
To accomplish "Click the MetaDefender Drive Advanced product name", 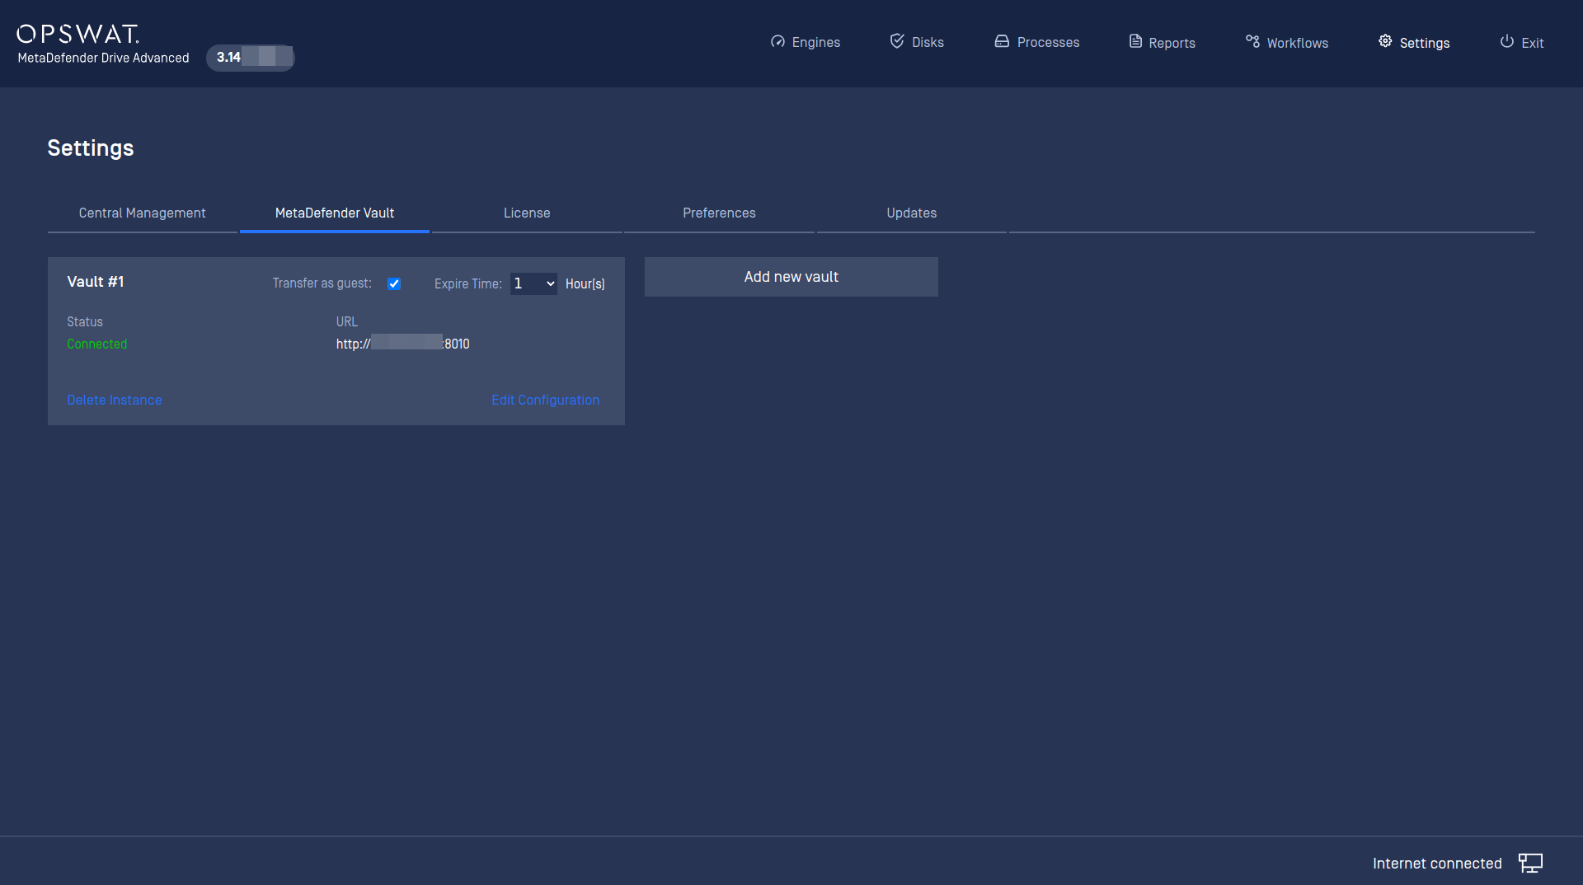I will tap(103, 58).
